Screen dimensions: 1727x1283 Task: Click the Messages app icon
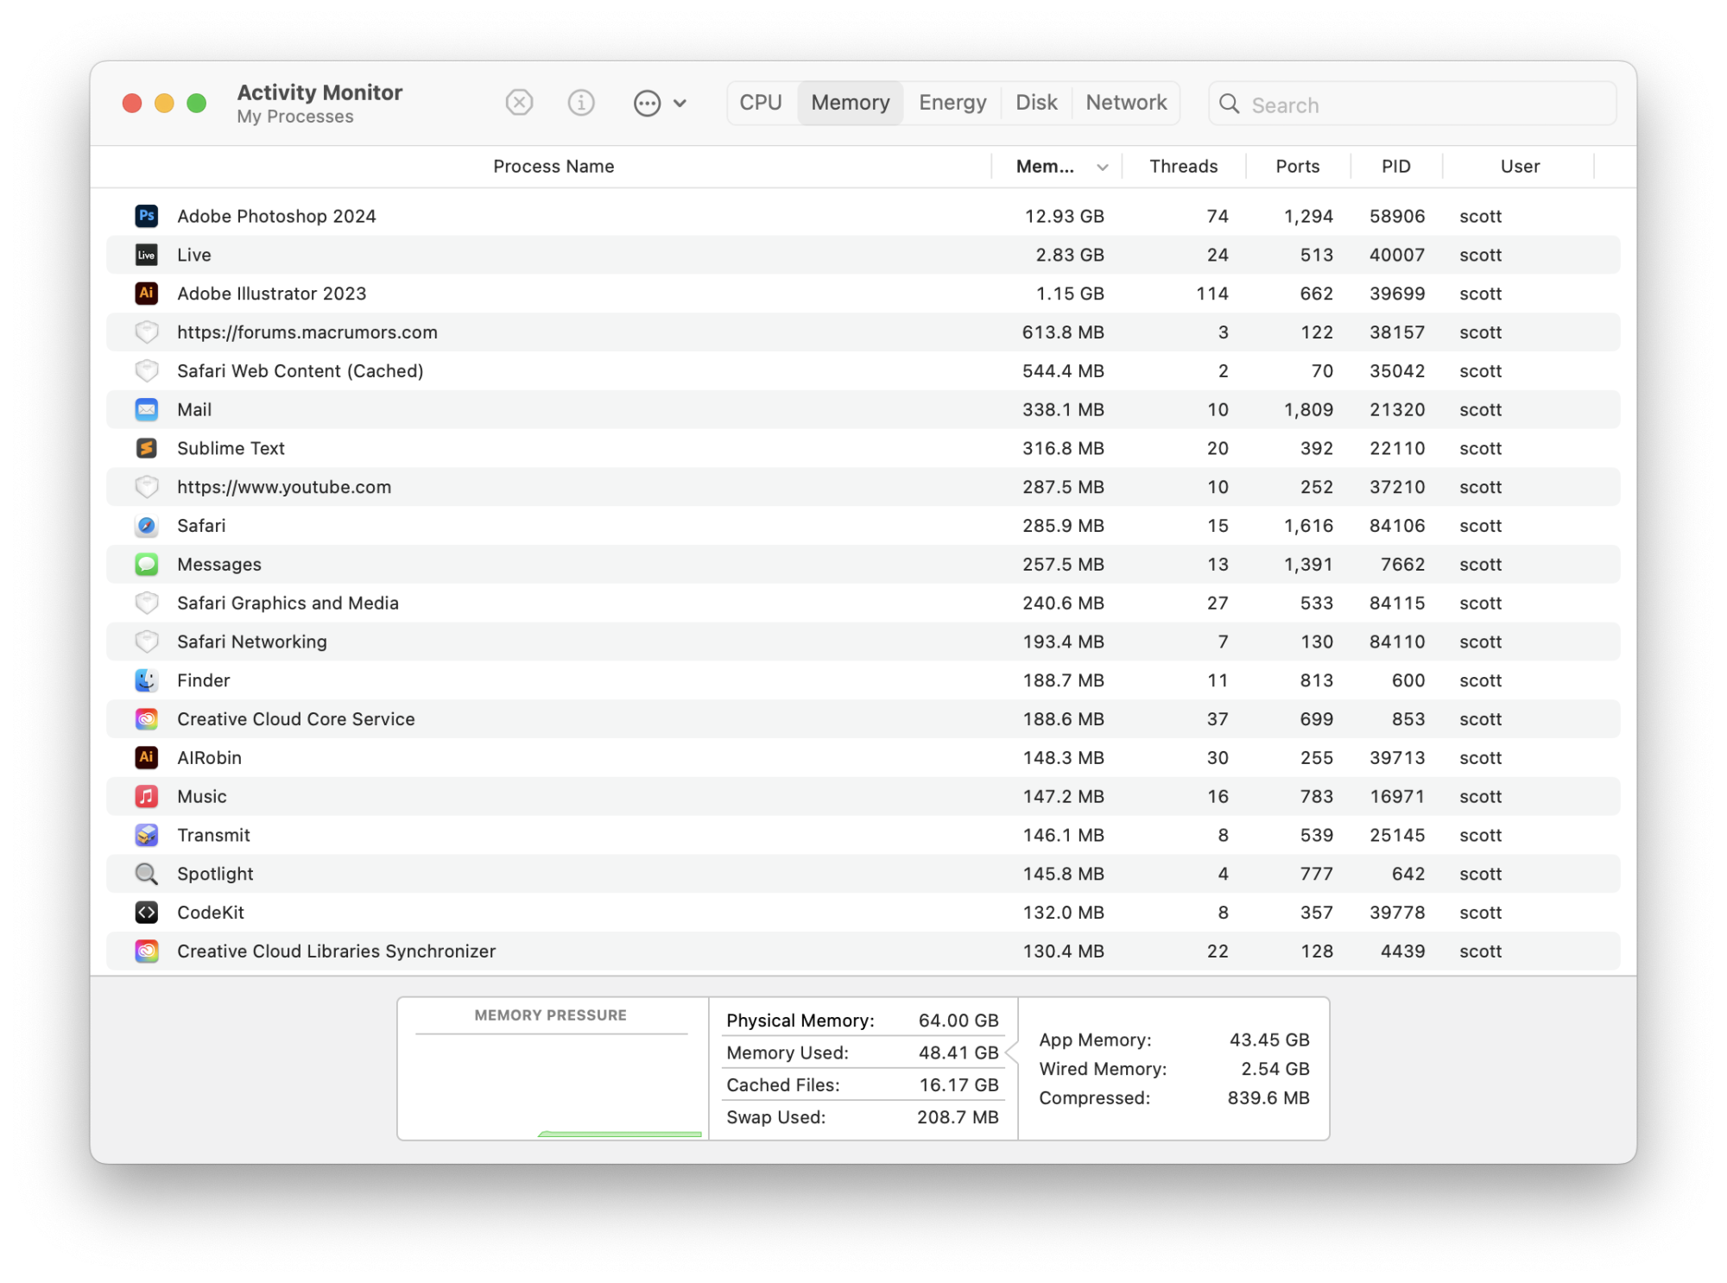point(147,564)
